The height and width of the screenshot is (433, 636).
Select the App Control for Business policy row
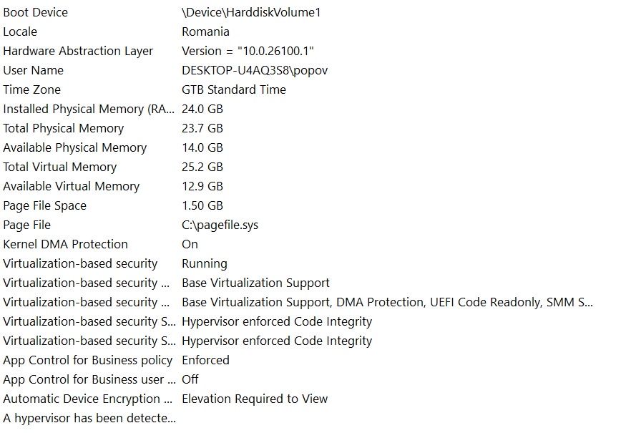(x=87, y=360)
